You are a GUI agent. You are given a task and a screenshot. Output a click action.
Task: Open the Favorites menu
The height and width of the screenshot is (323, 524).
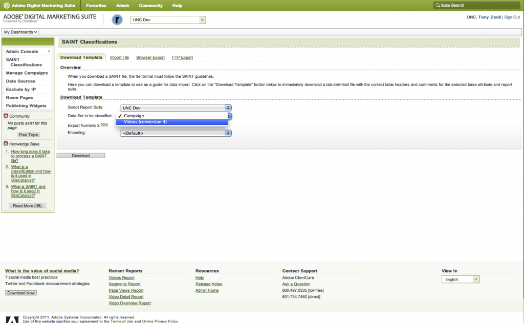point(96,6)
